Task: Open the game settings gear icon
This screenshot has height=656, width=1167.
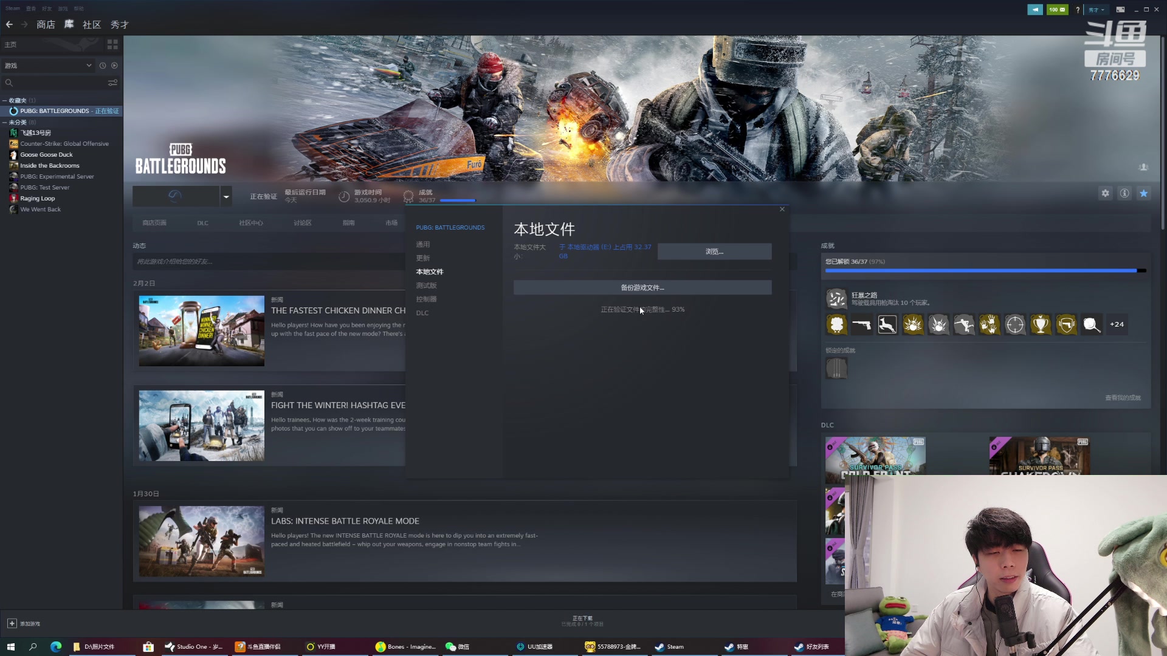Action: point(1105,193)
